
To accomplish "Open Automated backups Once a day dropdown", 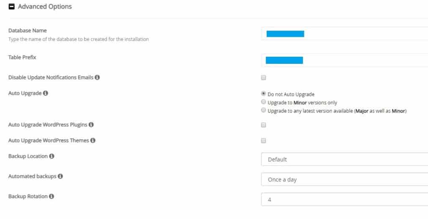I will point(344,179).
